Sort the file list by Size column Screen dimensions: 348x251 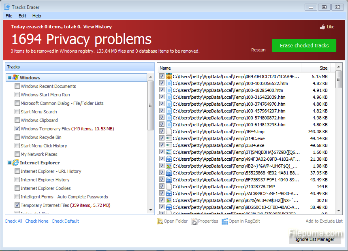323,68
